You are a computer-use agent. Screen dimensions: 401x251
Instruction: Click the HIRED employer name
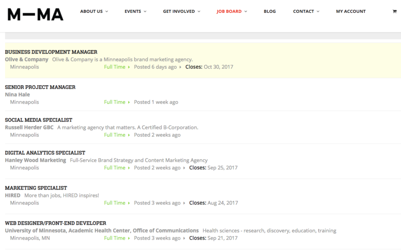[13, 195]
